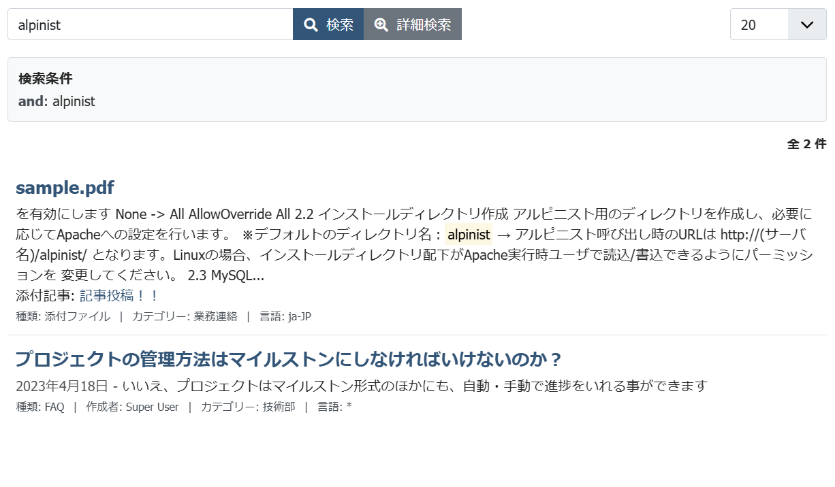Click the 添付記事 label

[x=45, y=296]
